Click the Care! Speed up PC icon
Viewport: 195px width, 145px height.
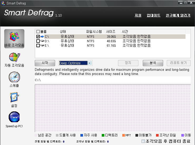(14, 117)
